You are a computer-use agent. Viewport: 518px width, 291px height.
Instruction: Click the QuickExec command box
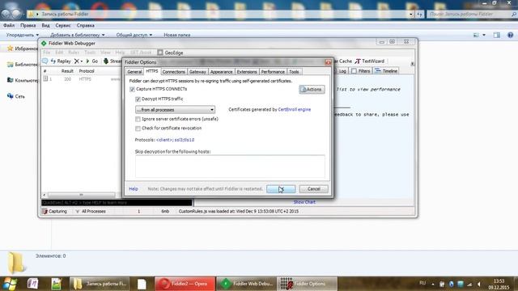coord(117,203)
